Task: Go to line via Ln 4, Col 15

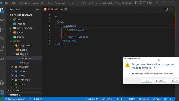Action: pos(92,99)
